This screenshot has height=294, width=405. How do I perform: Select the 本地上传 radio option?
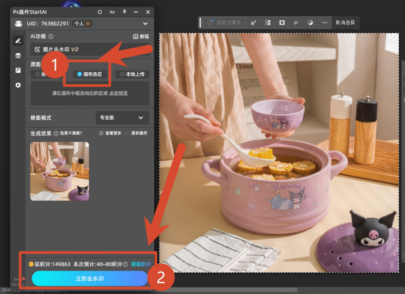132,74
